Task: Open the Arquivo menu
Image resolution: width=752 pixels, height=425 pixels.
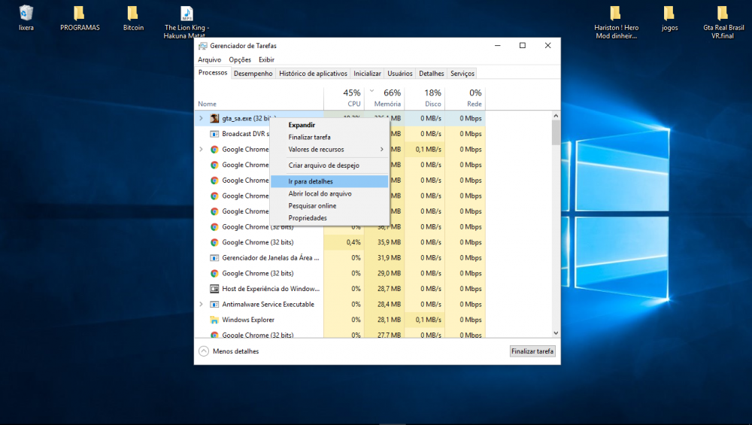Action: tap(210, 59)
